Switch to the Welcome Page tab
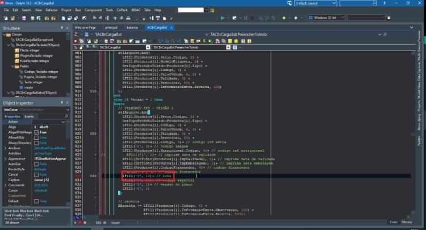Viewport: 426px width, 230px height. click(85, 27)
